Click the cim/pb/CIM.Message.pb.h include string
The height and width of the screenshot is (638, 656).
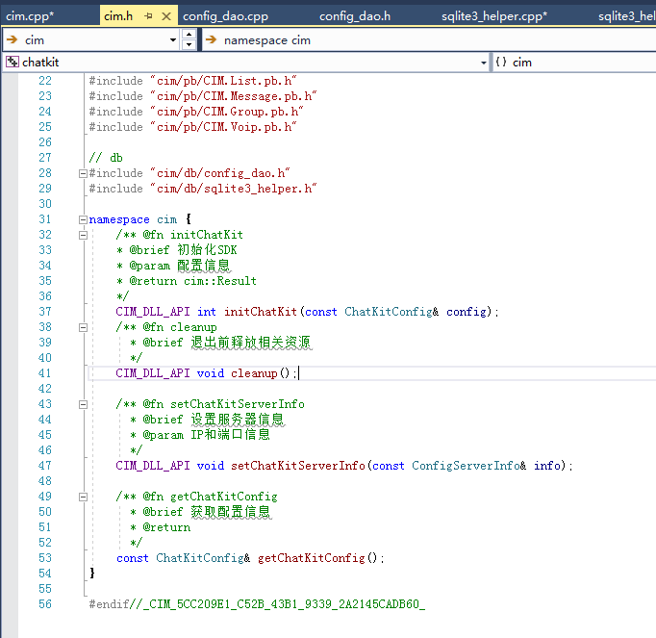234,96
